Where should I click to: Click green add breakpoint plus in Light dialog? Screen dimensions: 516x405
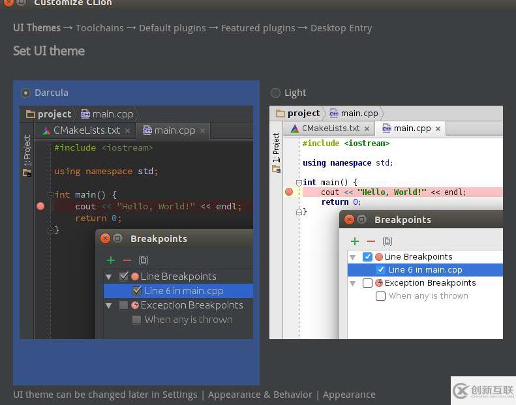click(355, 241)
